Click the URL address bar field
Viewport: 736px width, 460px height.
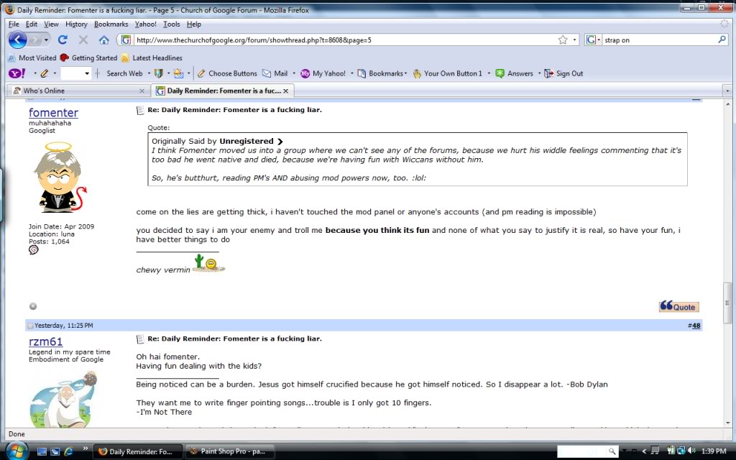click(345, 40)
